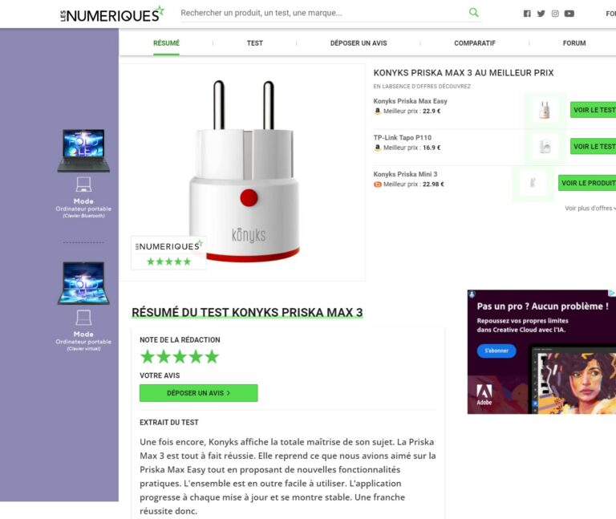This screenshot has width=616, height=519.
Task: Open the Facebook social icon
Action: [x=527, y=14]
